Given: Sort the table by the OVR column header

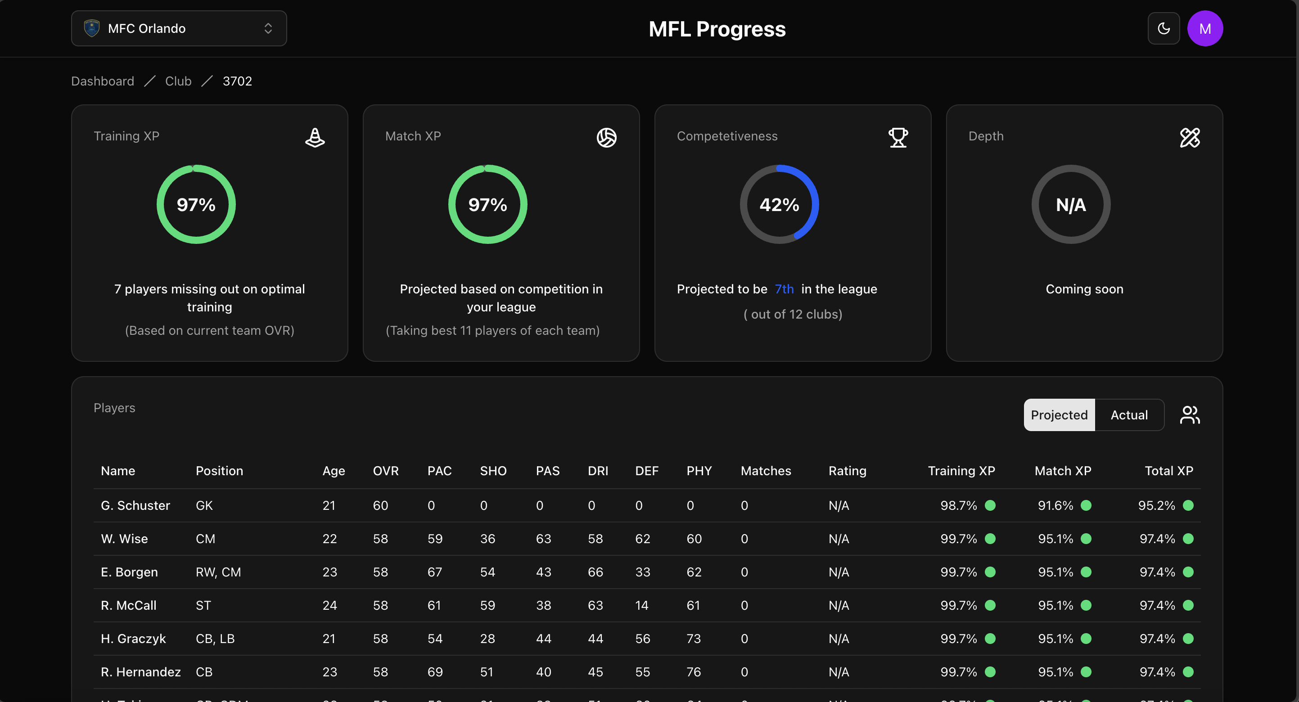Looking at the screenshot, I should tap(386, 471).
